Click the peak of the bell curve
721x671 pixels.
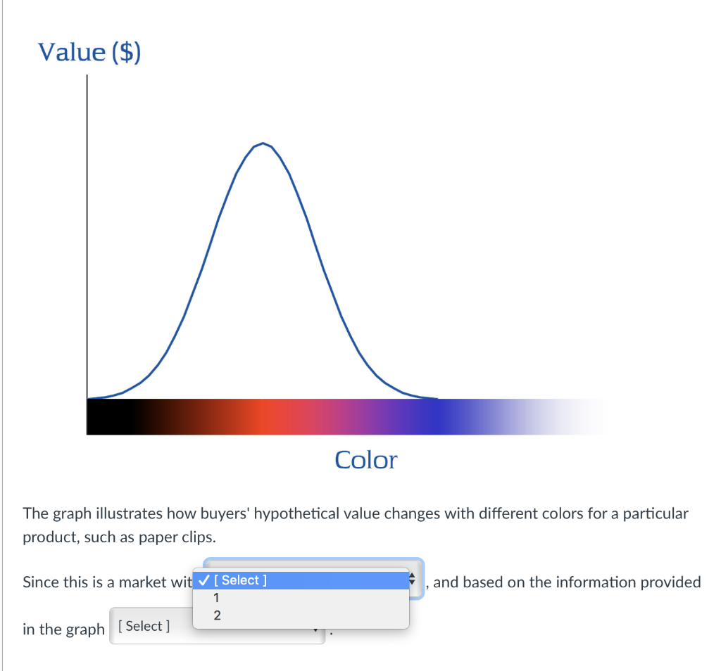pos(262,144)
